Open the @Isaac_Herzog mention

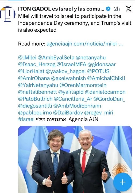[x=37, y=65]
